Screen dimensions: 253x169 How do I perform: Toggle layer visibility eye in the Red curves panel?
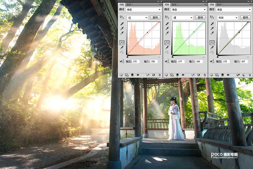(x=138, y=75)
